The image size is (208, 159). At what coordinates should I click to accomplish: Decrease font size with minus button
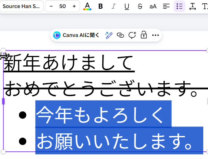(x=51, y=6)
